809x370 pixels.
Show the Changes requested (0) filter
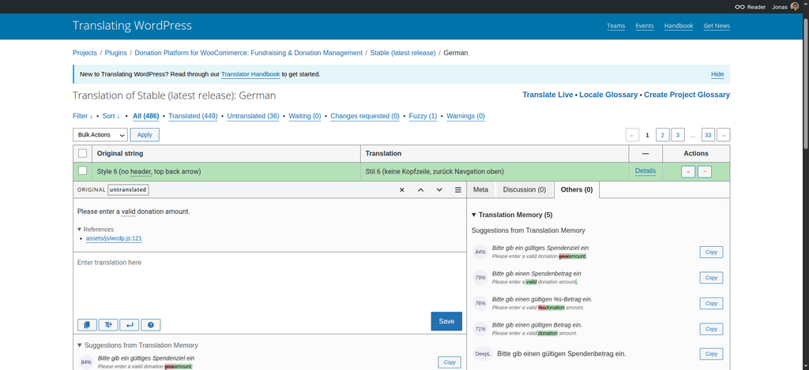point(365,116)
